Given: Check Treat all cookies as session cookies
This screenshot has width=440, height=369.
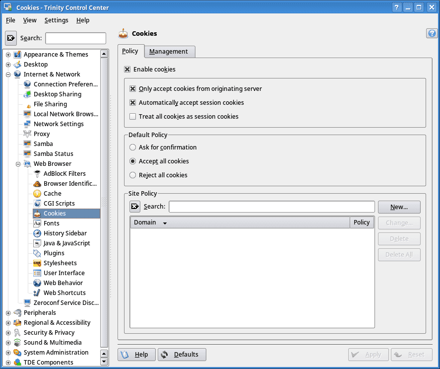Looking at the screenshot, I should coord(133,116).
